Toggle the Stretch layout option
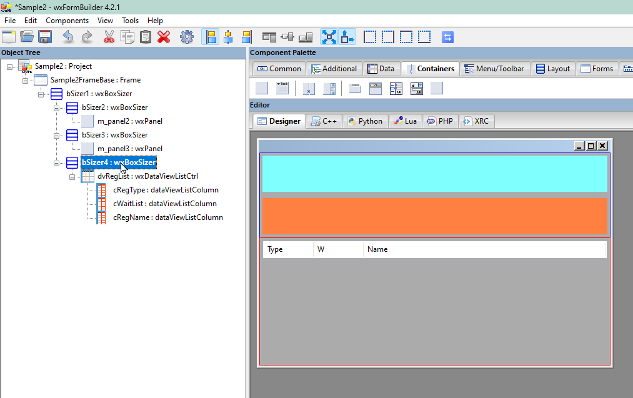633x398 pixels. coord(347,37)
